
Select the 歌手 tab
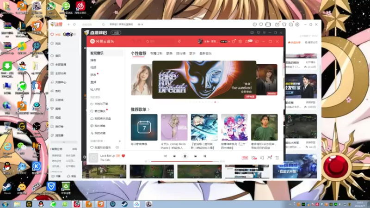[x=192, y=54]
